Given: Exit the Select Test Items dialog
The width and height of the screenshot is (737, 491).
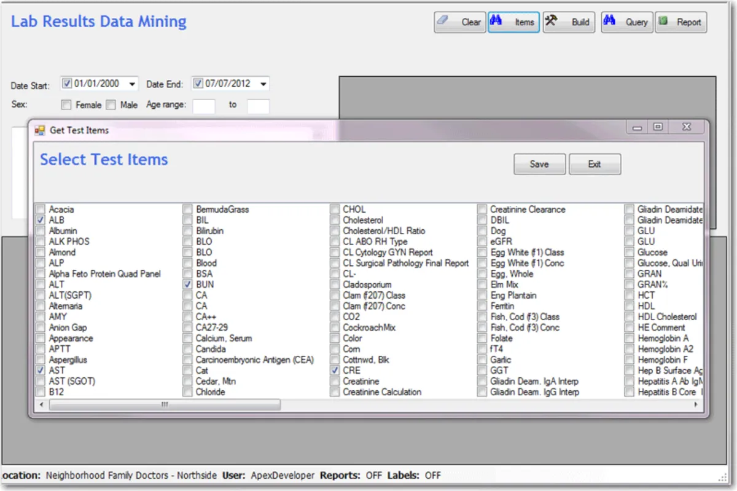Looking at the screenshot, I should coord(595,164).
